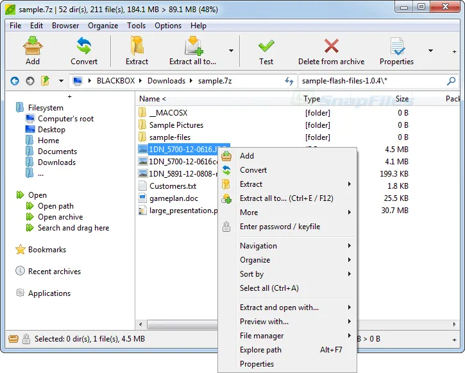
Task: Click the Downloads breadcrumb in address bar
Action: [166, 81]
